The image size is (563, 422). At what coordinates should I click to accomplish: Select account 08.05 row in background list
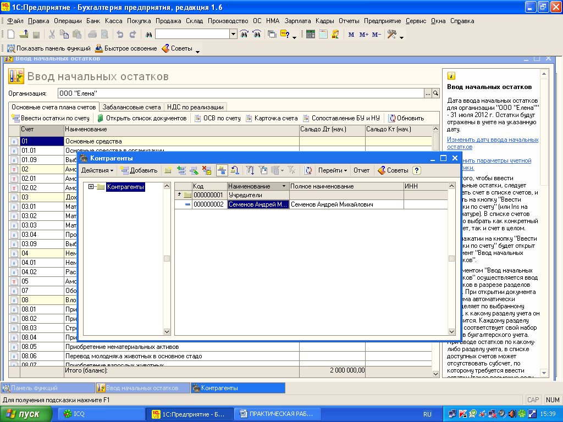pyautogui.click(x=220, y=347)
